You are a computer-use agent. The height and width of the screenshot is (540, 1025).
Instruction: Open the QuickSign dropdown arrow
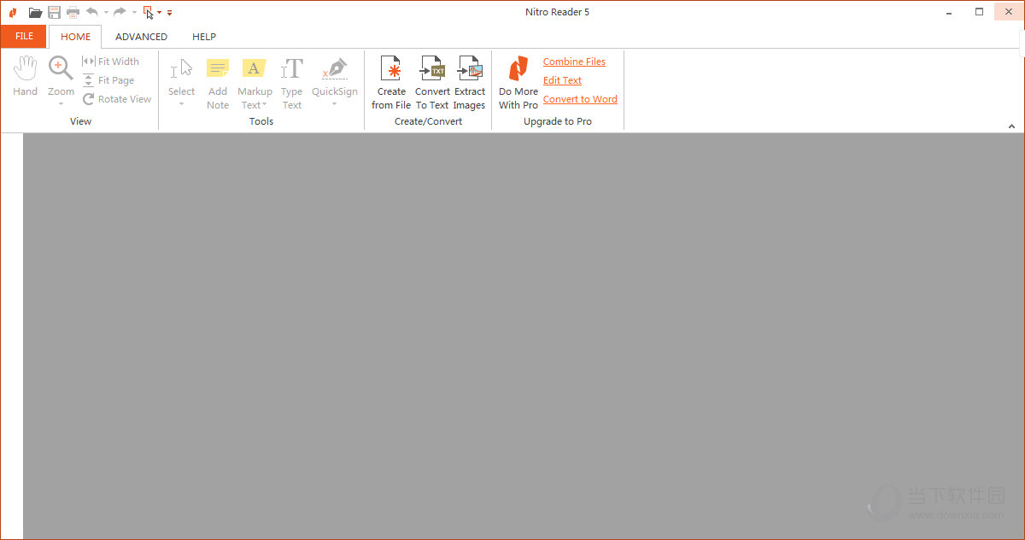pyautogui.click(x=334, y=104)
